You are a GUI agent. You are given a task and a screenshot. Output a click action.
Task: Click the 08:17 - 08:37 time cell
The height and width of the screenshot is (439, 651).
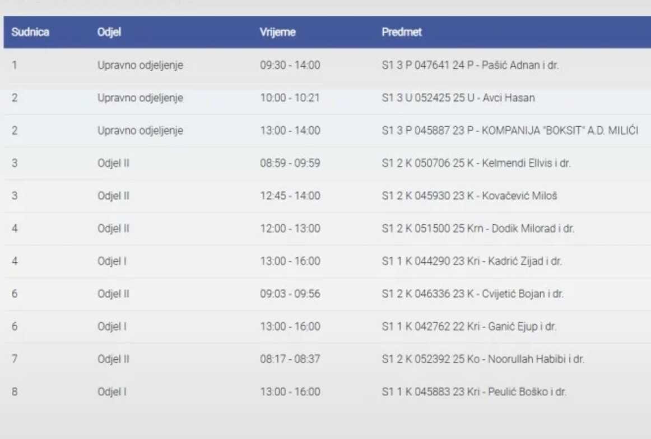290,359
